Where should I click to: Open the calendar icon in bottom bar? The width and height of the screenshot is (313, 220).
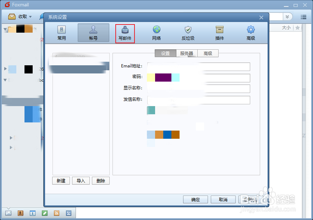tap(32, 213)
